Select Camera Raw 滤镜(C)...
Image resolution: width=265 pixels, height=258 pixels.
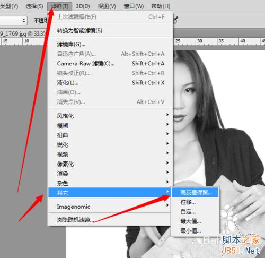[110, 63]
